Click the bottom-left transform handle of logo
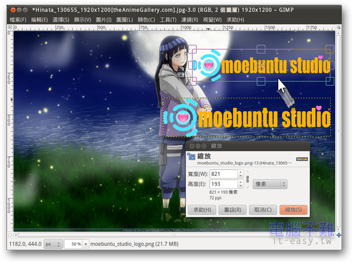Image resolution: width=353 pixels, height=263 pixels. coord(192,81)
